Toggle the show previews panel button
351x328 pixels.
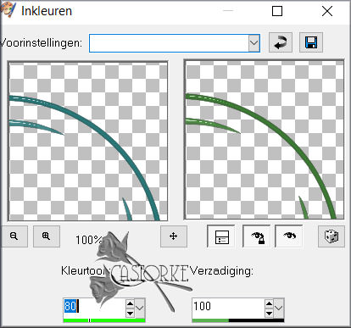pyautogui.click(x=222, y=236)
